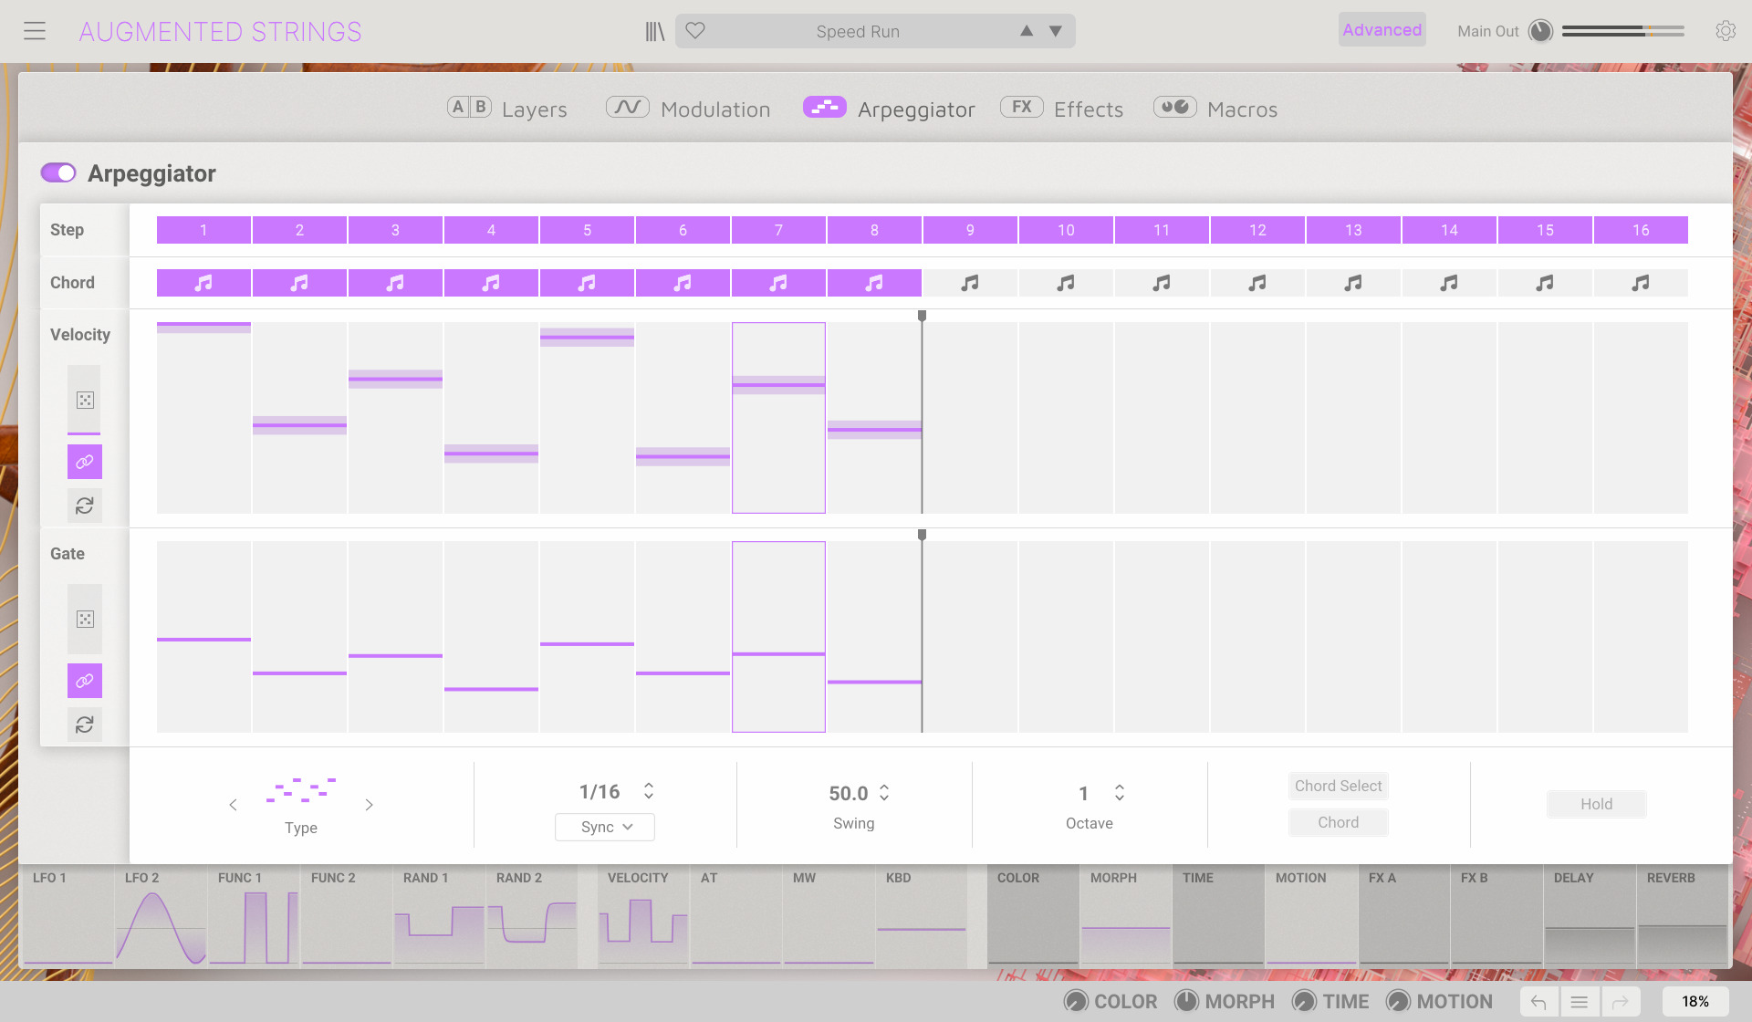The width and height of the screenshot is (1752, 1022).
Task: Click the 18% CPU meter
Action: coord(1695,1002)
